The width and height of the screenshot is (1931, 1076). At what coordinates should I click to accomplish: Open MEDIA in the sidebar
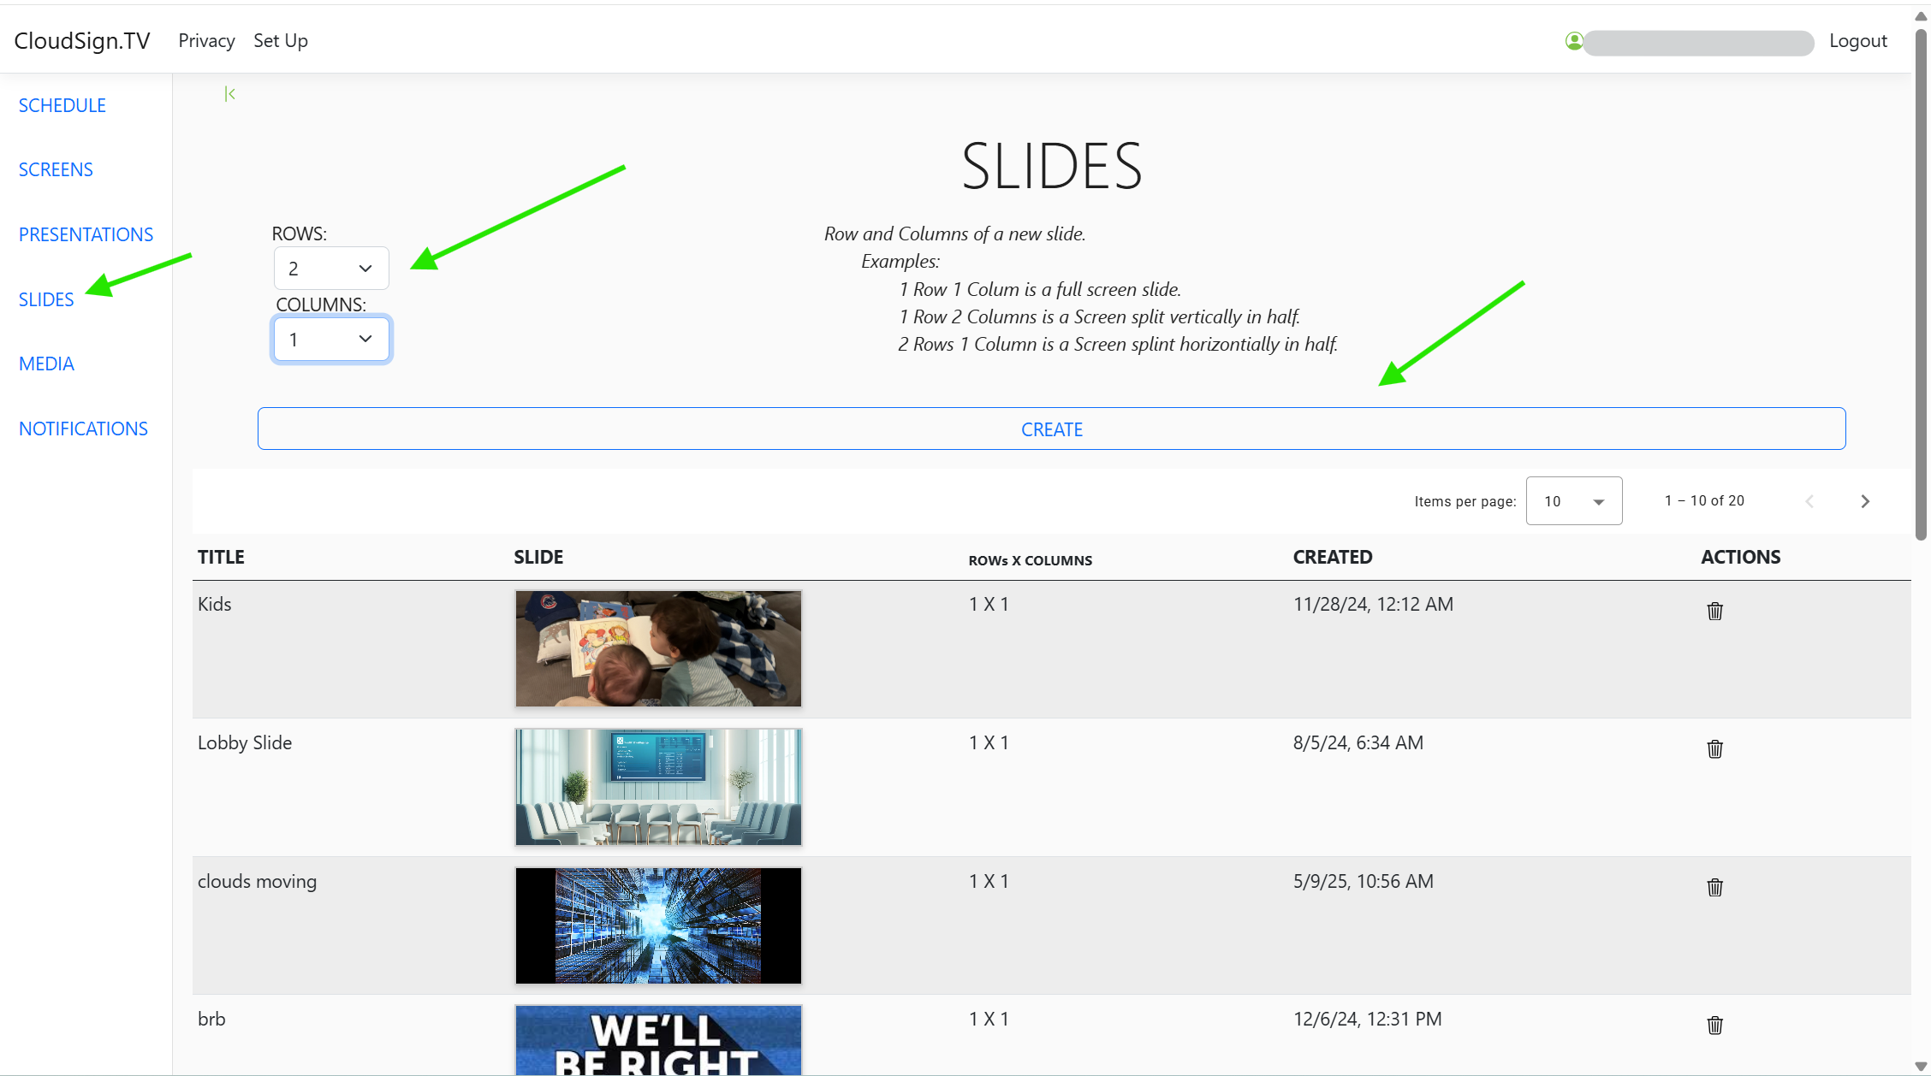click(46, 364)
